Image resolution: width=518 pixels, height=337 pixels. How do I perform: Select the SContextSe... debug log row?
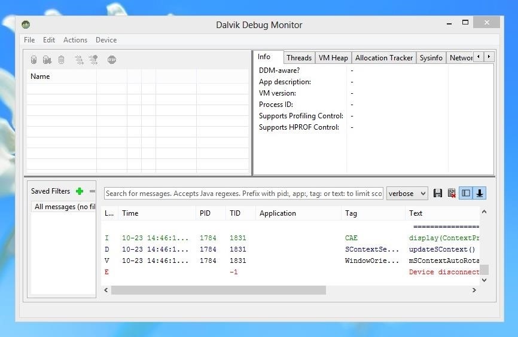290,249
